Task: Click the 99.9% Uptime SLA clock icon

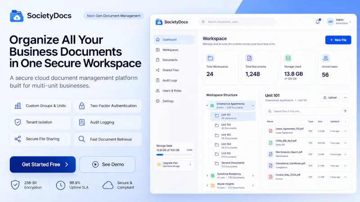Action: click(61, 185)
